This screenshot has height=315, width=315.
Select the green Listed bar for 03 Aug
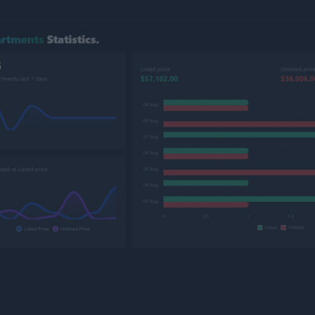point(239,199)
